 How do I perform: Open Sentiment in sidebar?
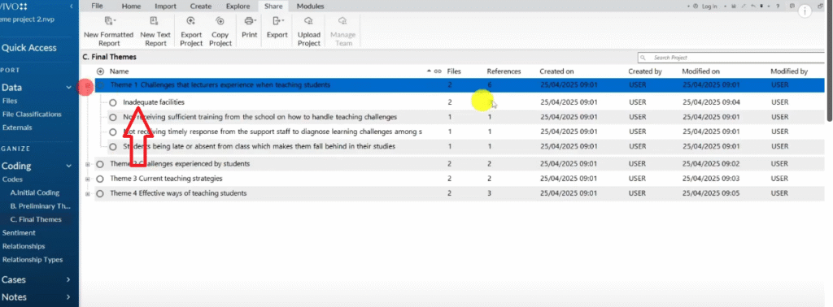(x=19, y=233)
